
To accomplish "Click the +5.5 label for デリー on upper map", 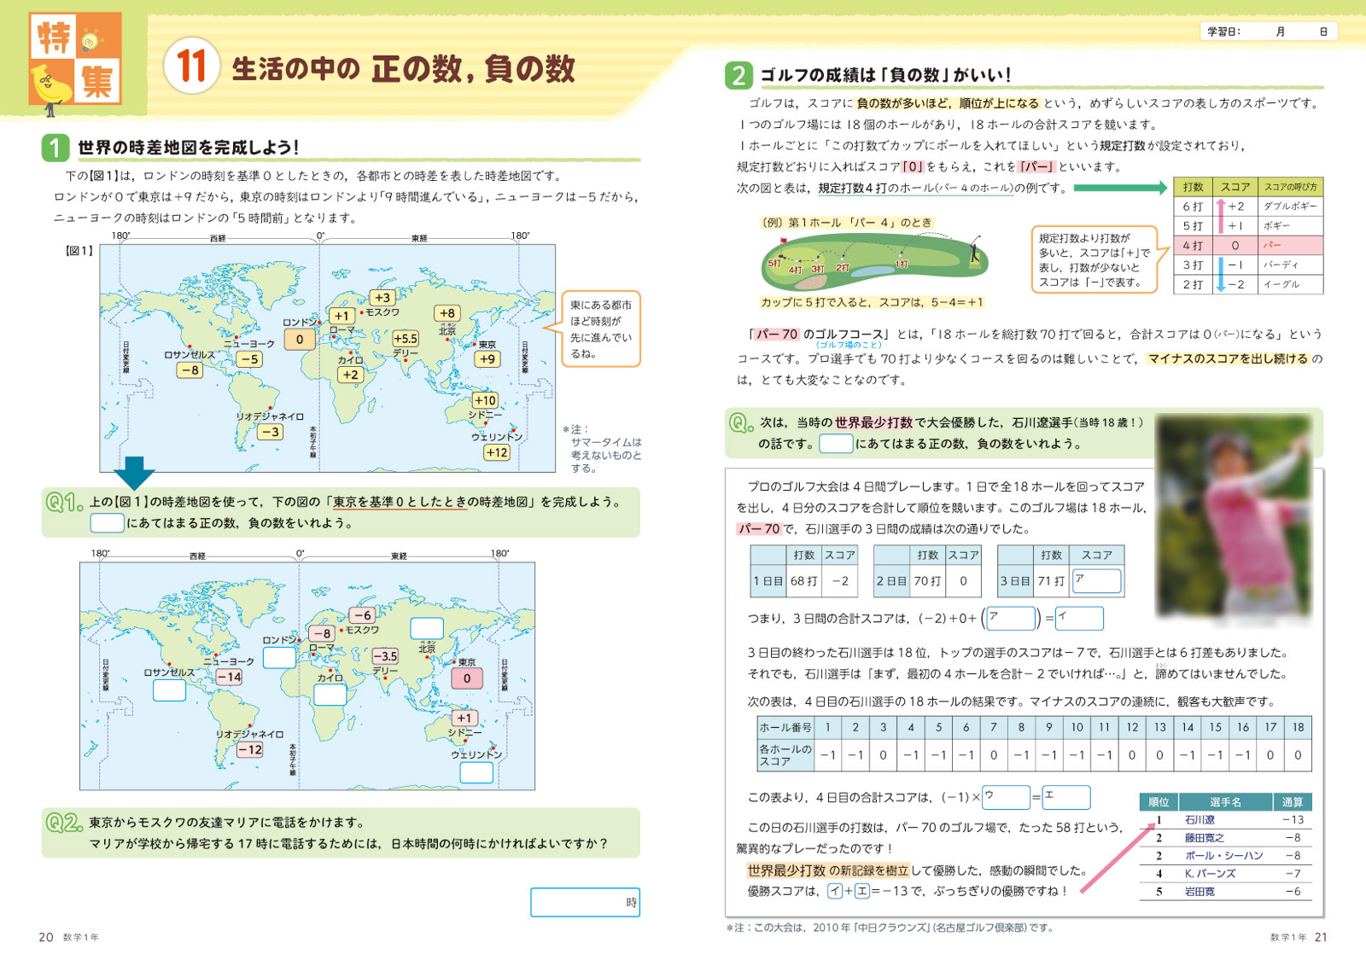I will pyautogui.click(x=406, y=339).
